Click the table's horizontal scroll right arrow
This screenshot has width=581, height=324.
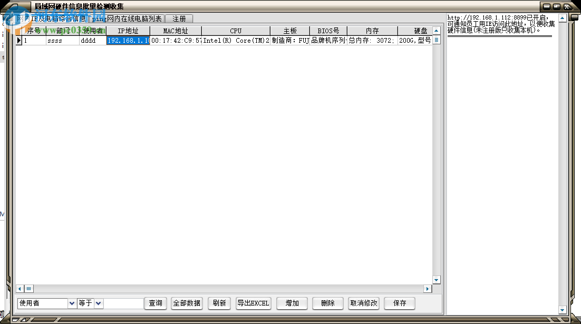tap(428, 289)
